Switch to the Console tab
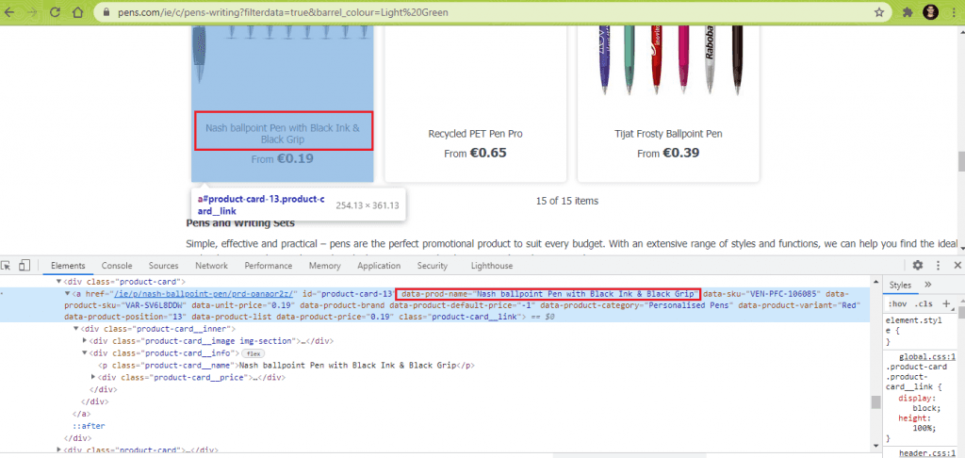 pyautogui.click(x=117, y=266)
